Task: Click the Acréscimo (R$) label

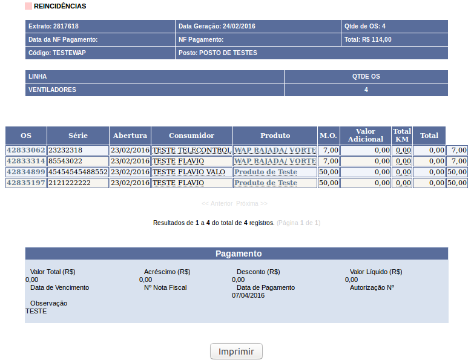Action: coord(167,272)
